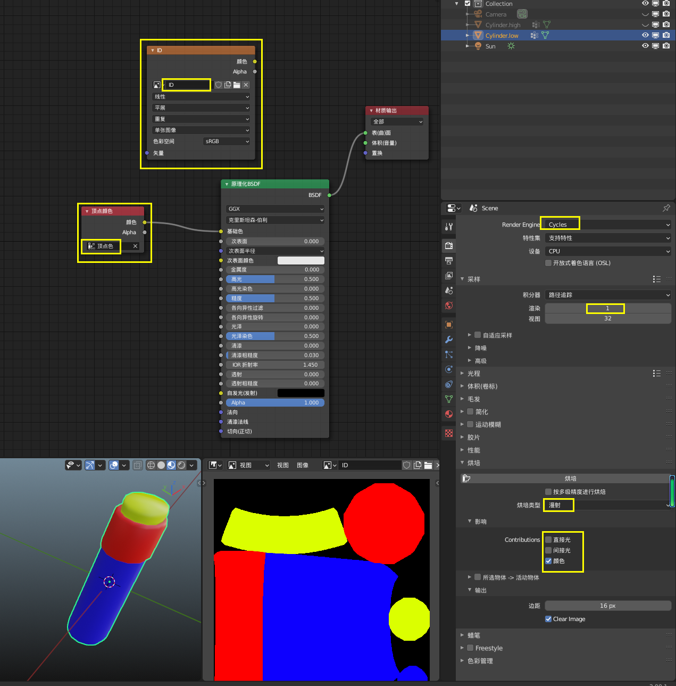Open the Render Engine dropdown showing Cycles

(606, 224)
